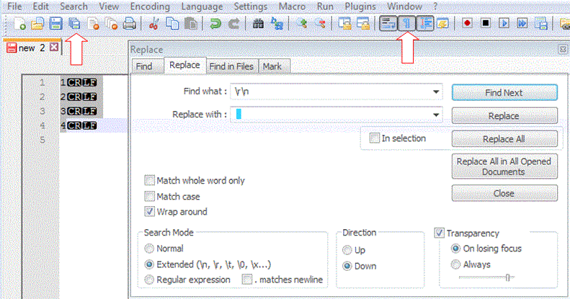This screenshot has height=299, width=570.
Task: Adjust the transparency slider handle
Action: pos(507,277)
